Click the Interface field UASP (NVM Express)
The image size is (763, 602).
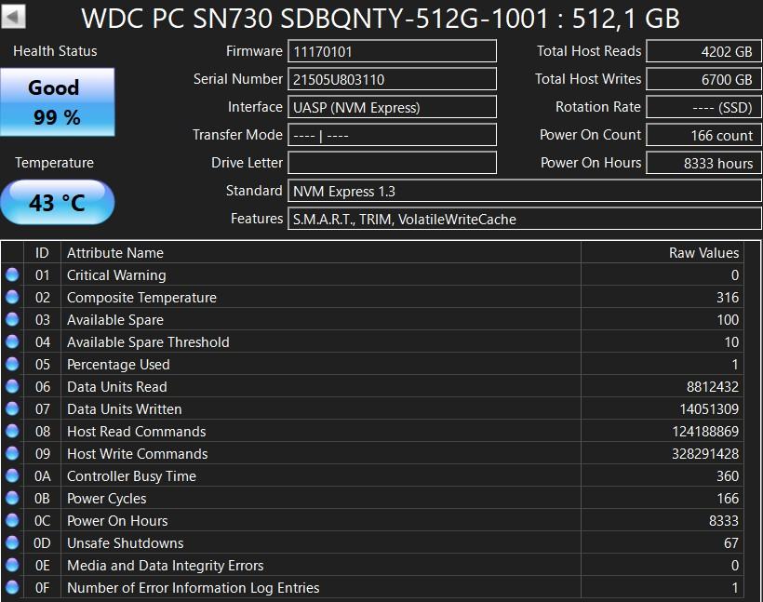click(393, 107)
